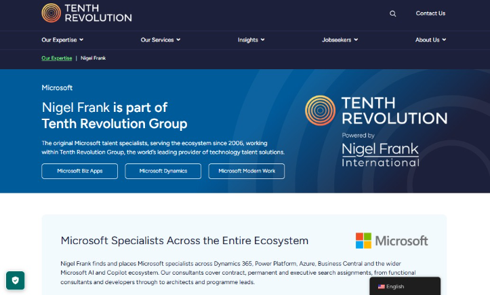This screenshot has height=295, width=490.
Task: Select the Powered by text
Action: pyautogui.click(x=358, y=136)
